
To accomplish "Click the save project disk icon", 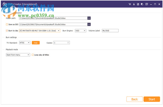I will [x=138, y=4].
